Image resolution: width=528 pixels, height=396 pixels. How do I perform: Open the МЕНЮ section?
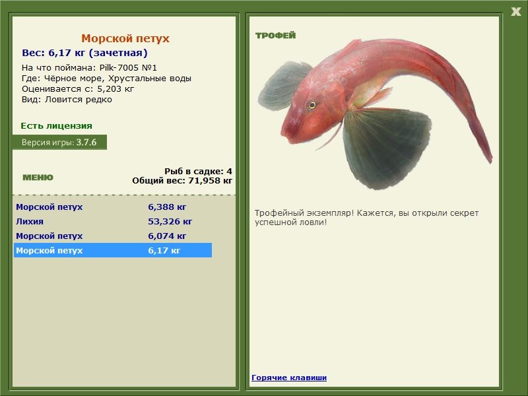pyautogui.click(x=38, y=178)
